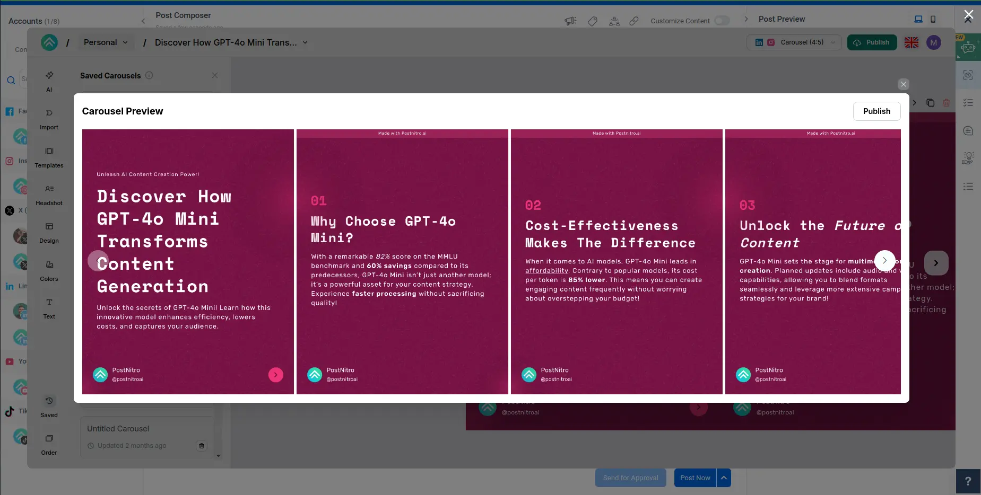Close the Carousel Preview dialog
This screenshot has width=981, height=495.
[904, 84]
